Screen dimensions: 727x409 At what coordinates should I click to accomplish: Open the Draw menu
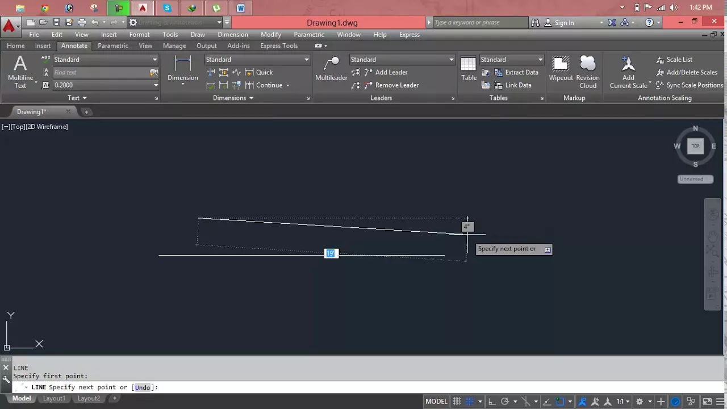(x=198, y=35)
